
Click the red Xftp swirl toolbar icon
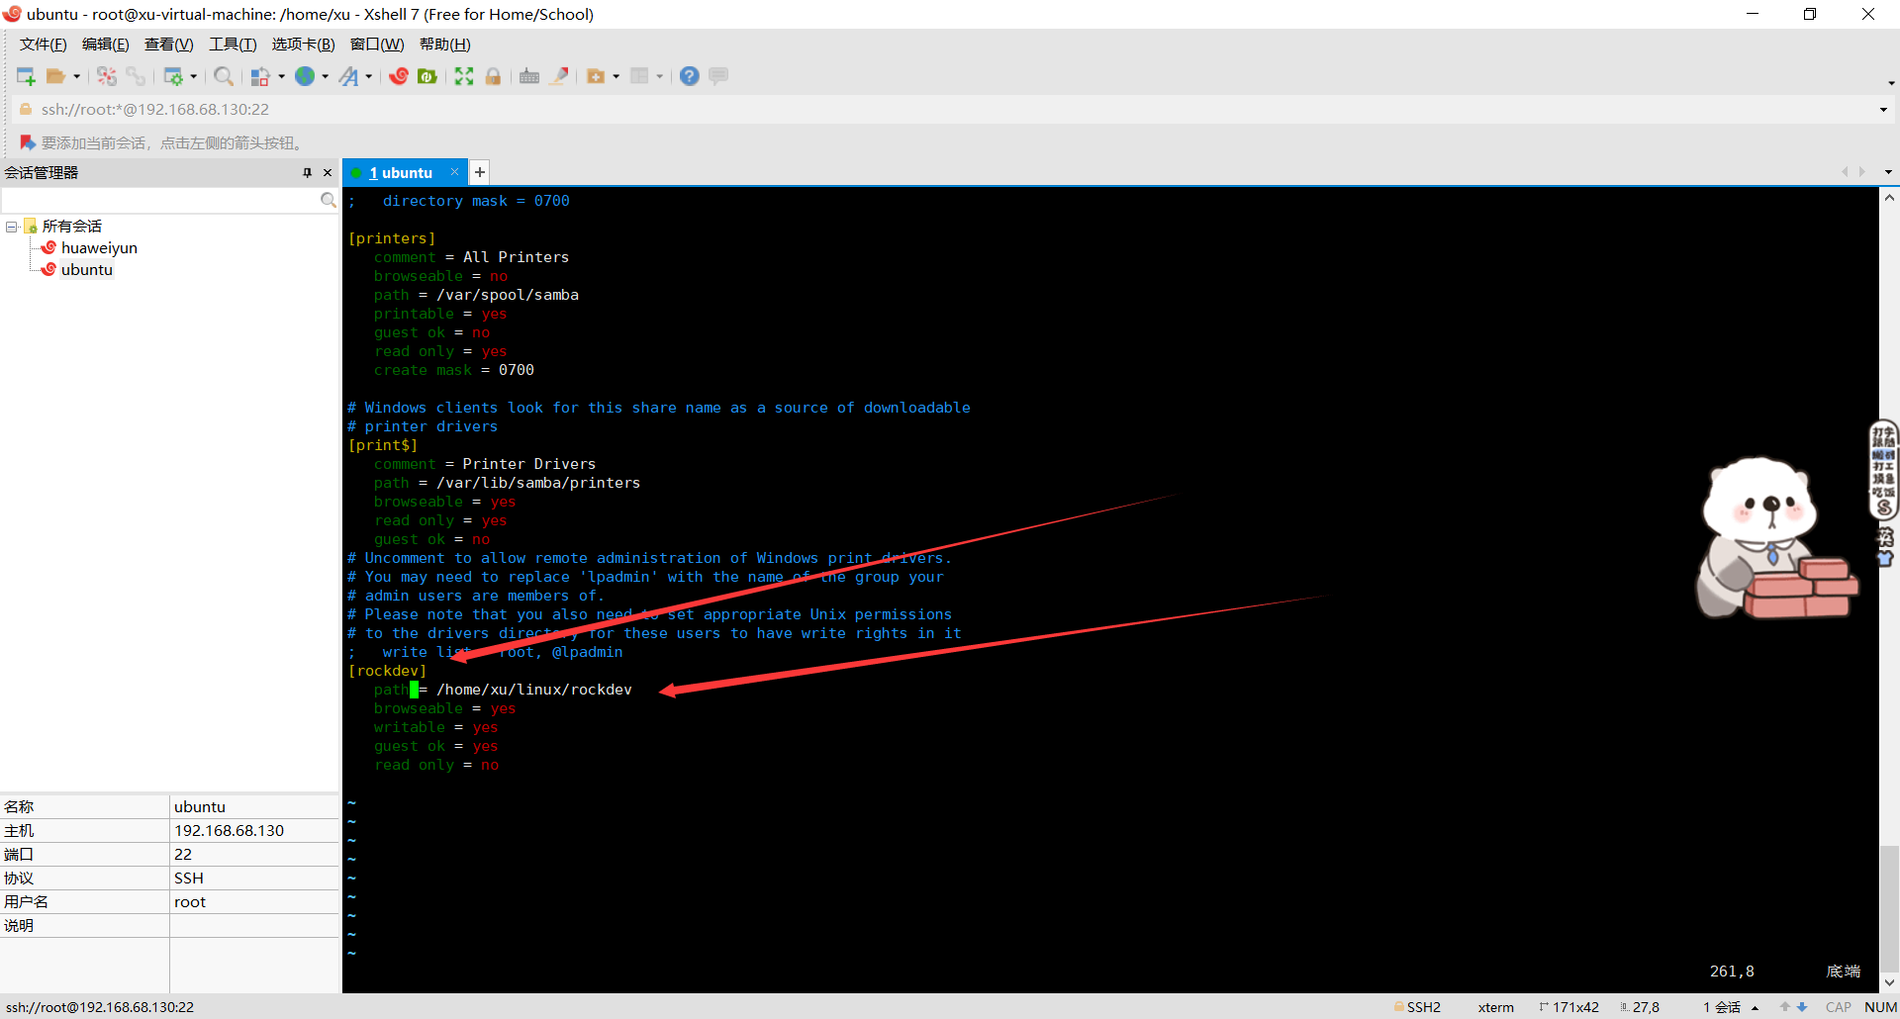coord(399,76)
